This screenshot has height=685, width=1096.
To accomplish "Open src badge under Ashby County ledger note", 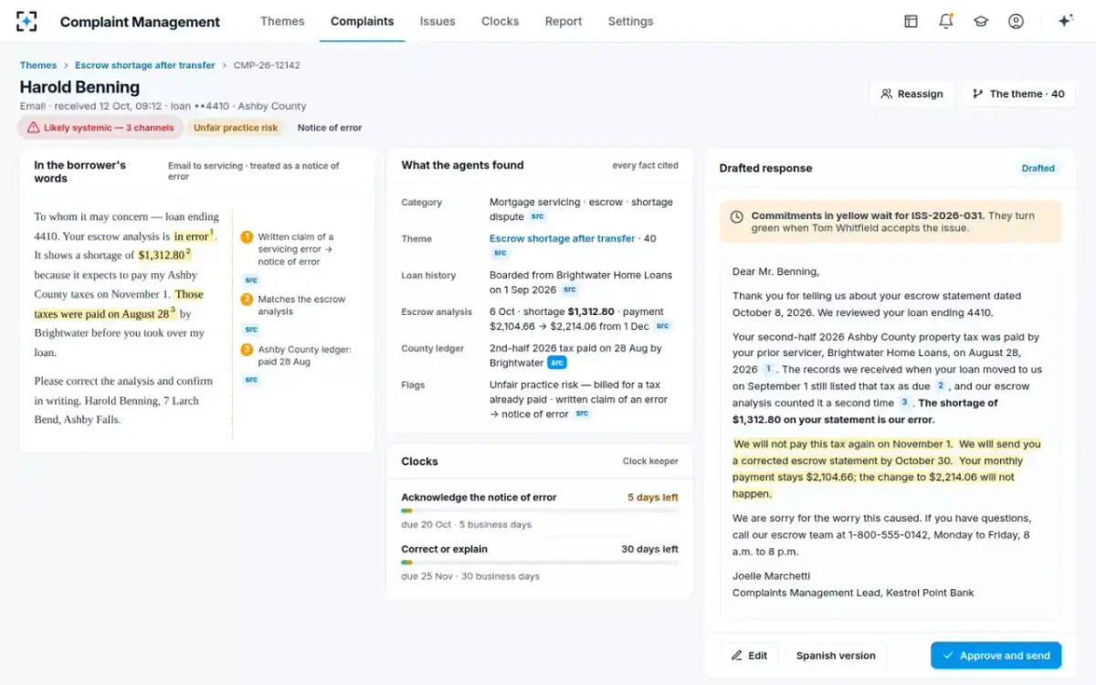I will pyautogui.click(x=251, y=379).
